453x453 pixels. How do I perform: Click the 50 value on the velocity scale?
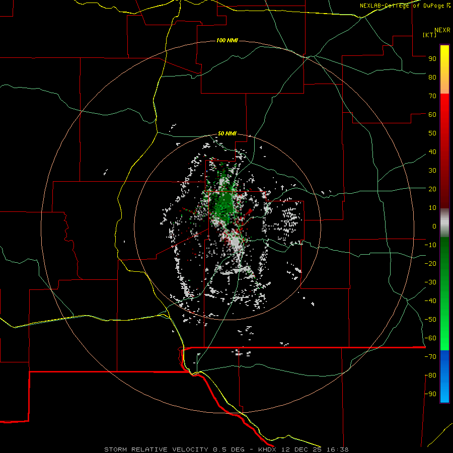click(x=432, y=133)
